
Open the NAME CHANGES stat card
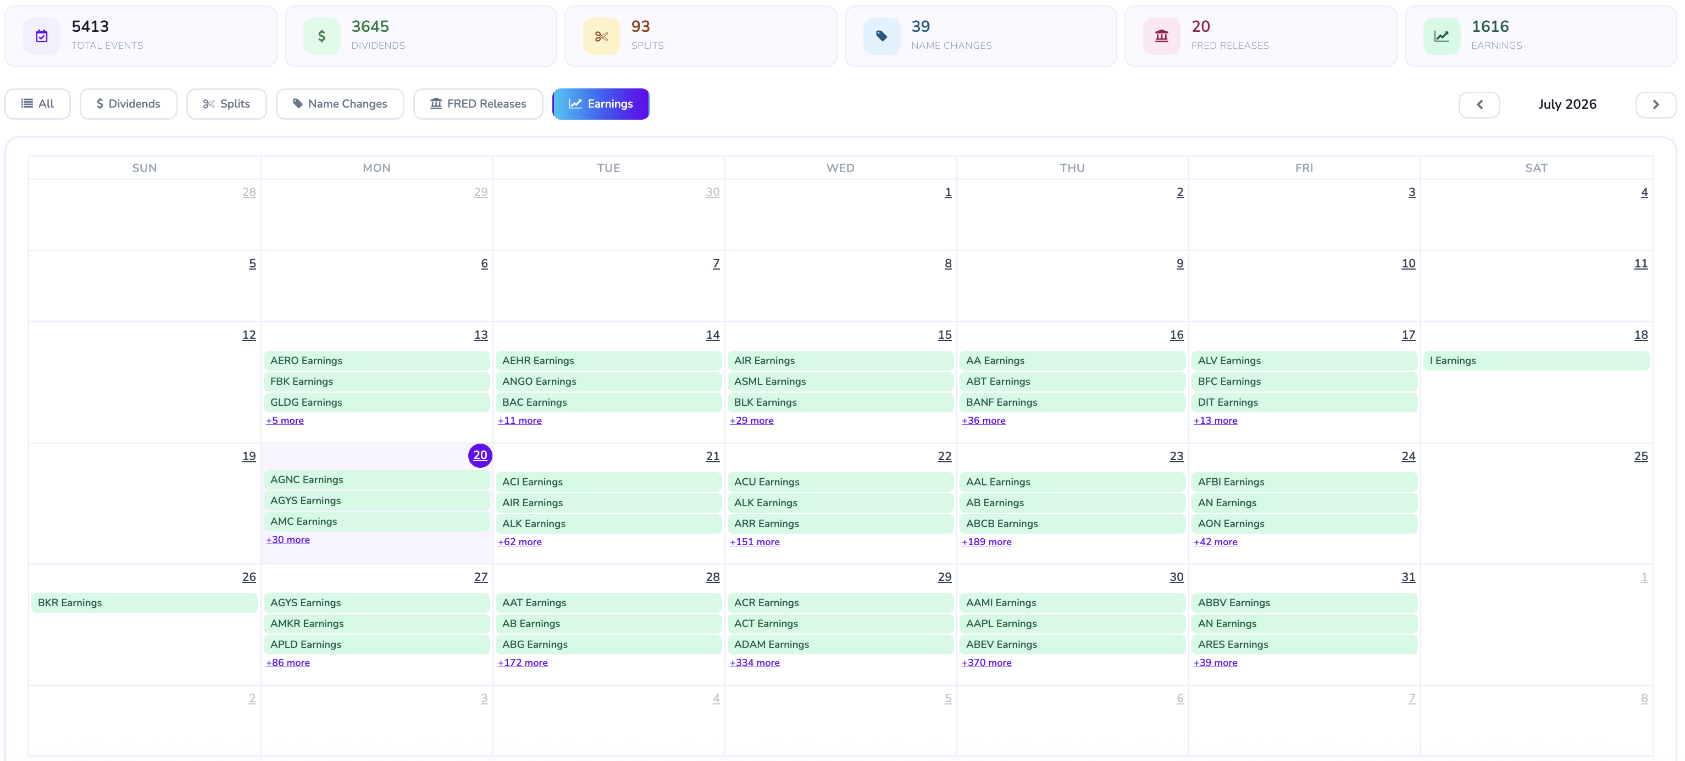[x=980, y=36]
